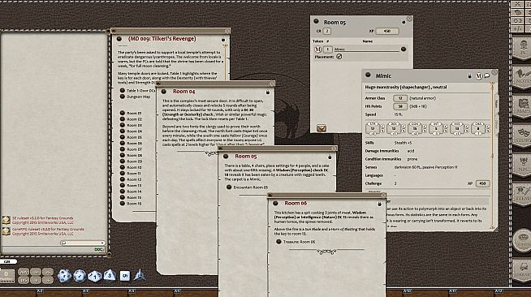Toggle the Placement checkmark in Room 05 encounter
This screenshot has width=531, height=297.
click(x=339, y=57)
